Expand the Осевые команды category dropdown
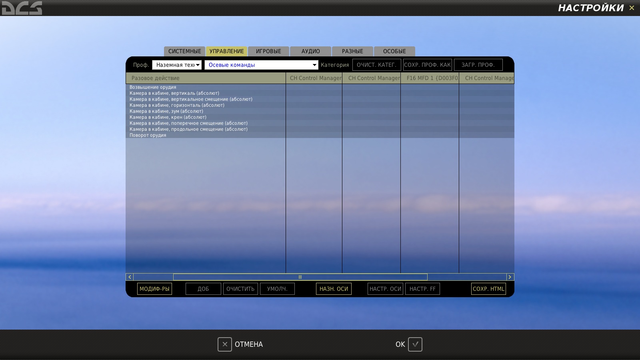This screenshot has width=640, height=360. point(262,65)
